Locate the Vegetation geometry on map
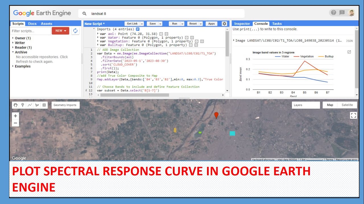The height and width of the screenshot is (204, 364). point(202,41)
